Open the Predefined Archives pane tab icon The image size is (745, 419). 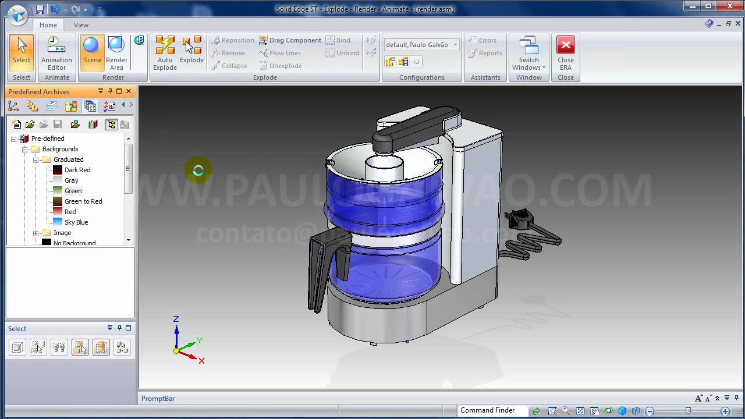(x=90, y=106)
